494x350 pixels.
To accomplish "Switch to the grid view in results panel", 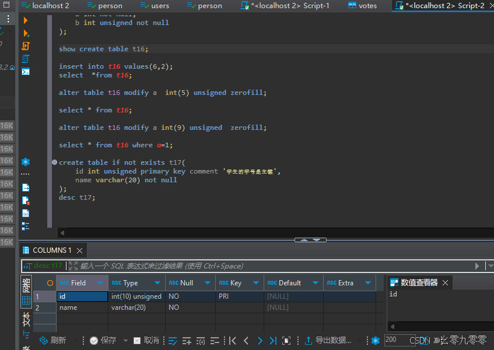I will point(26,291).
